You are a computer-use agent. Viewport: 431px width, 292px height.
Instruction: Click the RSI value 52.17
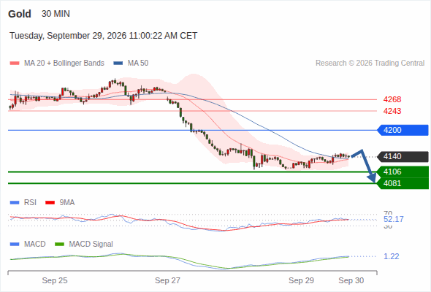(394, 220)
